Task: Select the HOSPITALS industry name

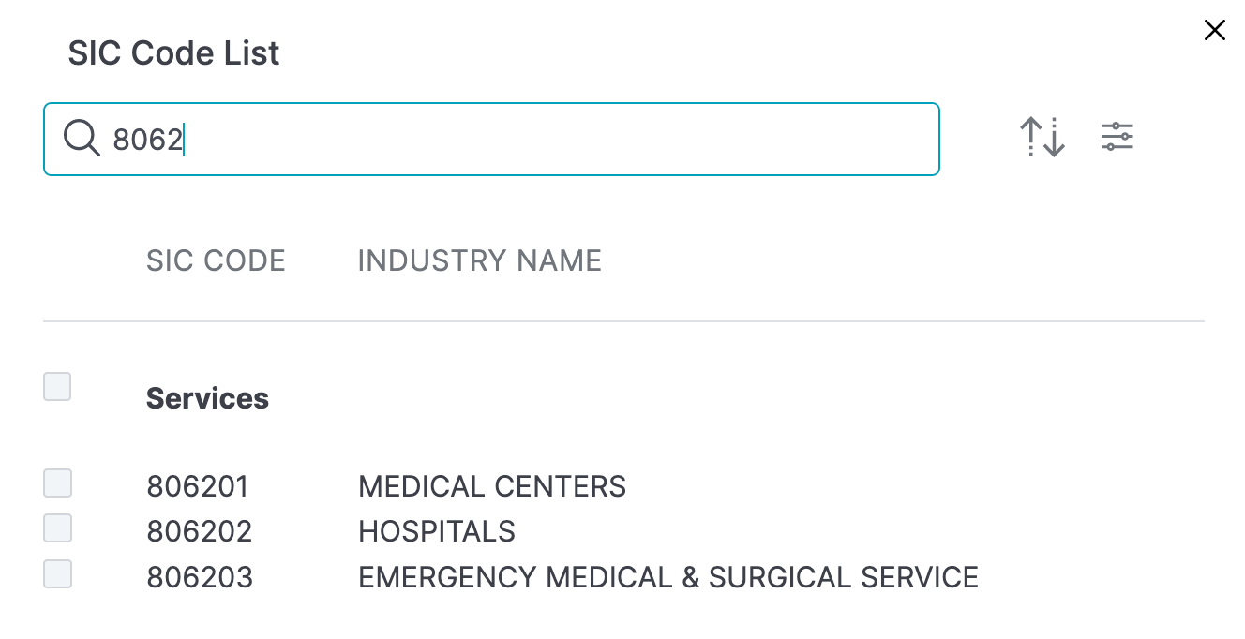Action: (437, 532)
